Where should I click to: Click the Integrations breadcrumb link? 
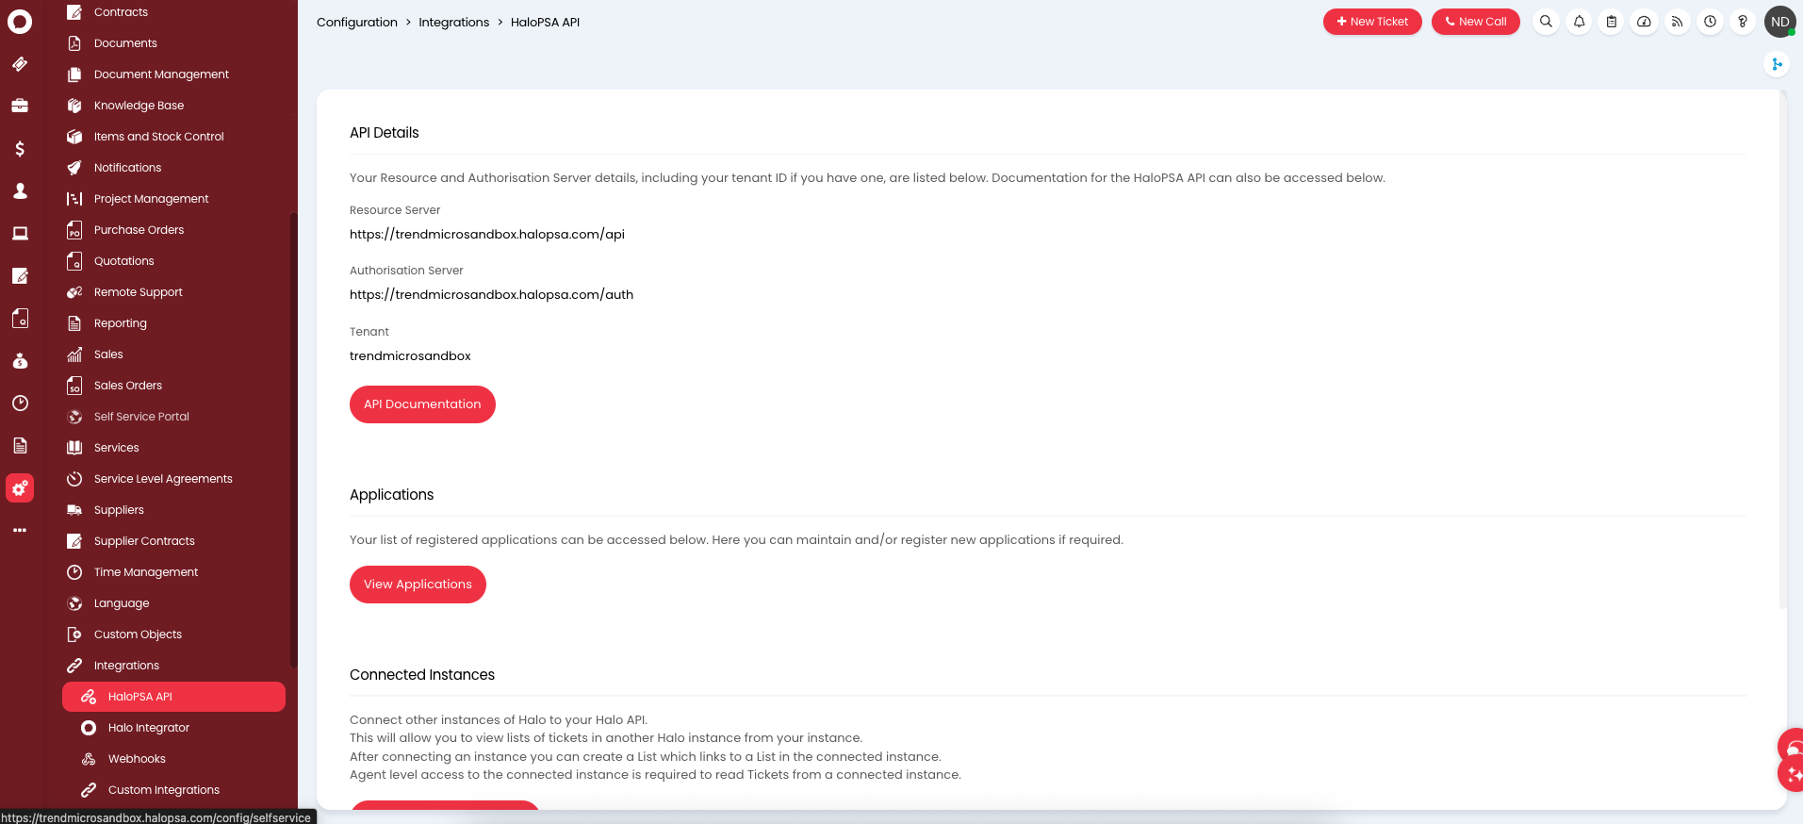[x=453, y=23]
